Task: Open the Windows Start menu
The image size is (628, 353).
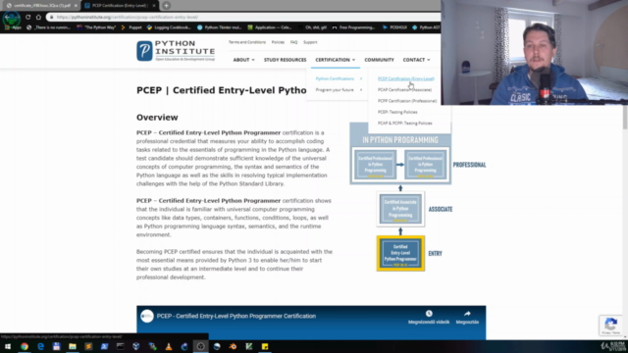Action: click(8, 346)
